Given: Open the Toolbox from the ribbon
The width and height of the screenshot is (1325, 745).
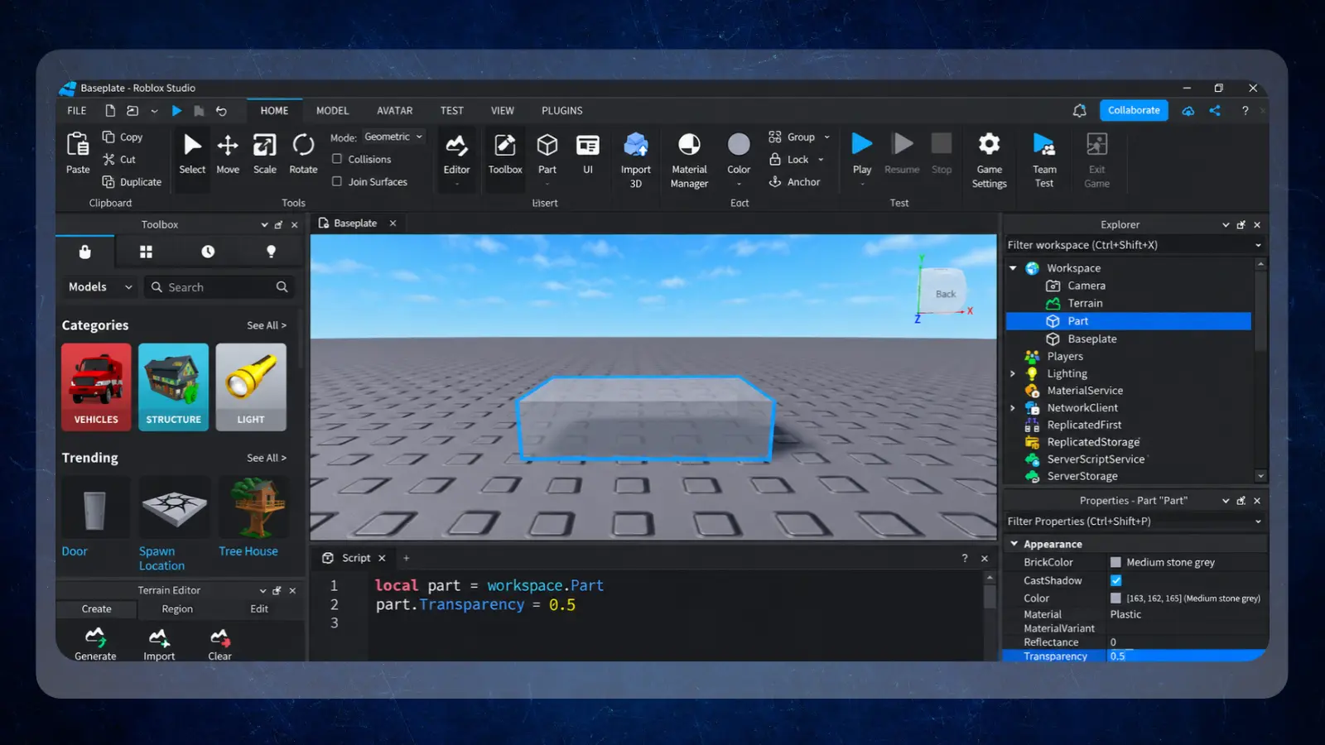Looking at the screenshot, I should coord(505,155).
